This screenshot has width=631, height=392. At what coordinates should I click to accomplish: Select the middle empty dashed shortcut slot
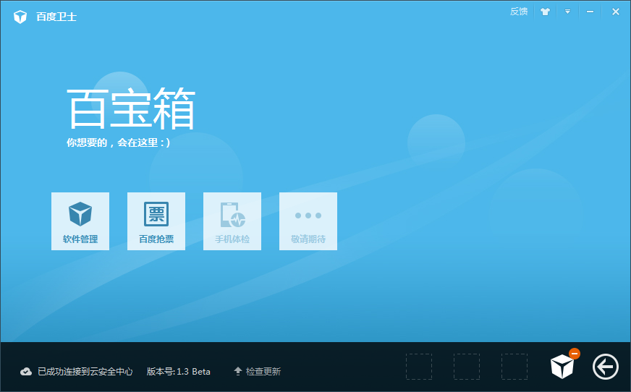coord(467,367)
